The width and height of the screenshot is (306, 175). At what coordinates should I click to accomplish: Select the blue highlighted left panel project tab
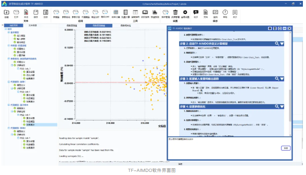[13, 25]
